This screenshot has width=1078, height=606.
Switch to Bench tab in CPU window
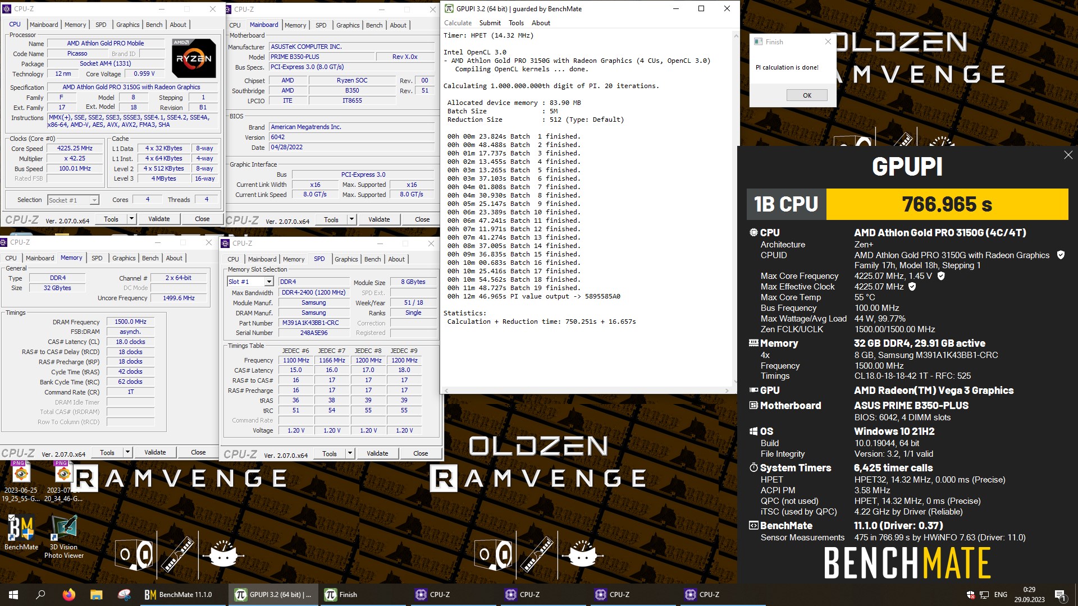tap(154, 25)
